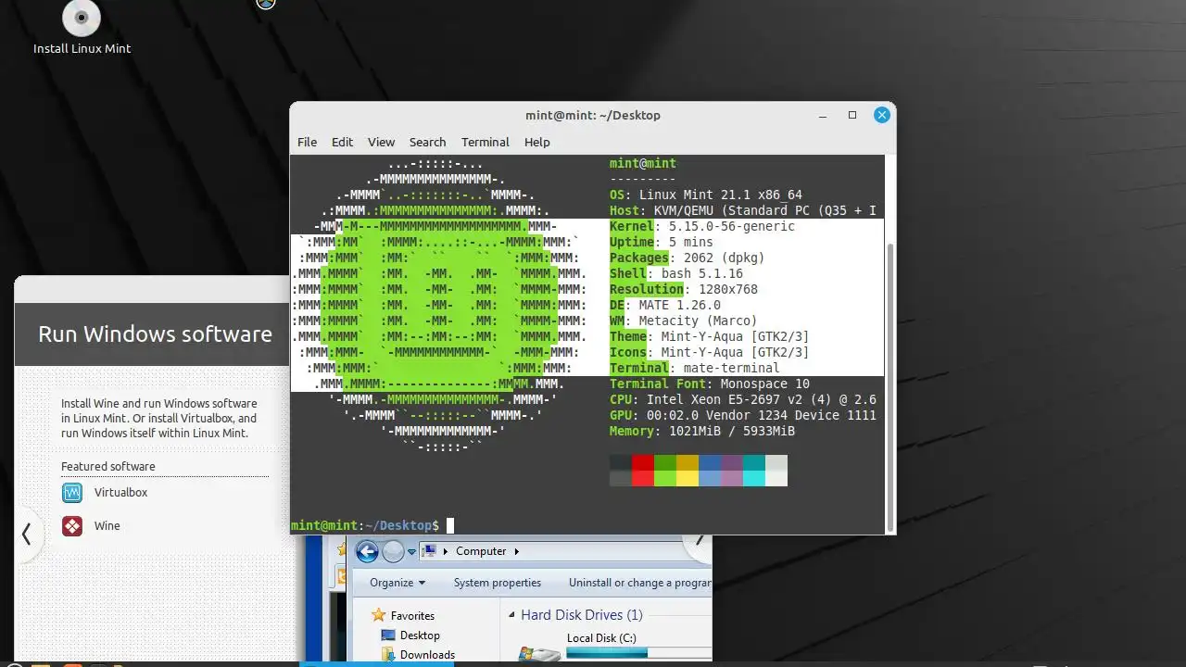Open the Help menu in the terminal
The image size is (1186, 667).
[x=536, y=142]
